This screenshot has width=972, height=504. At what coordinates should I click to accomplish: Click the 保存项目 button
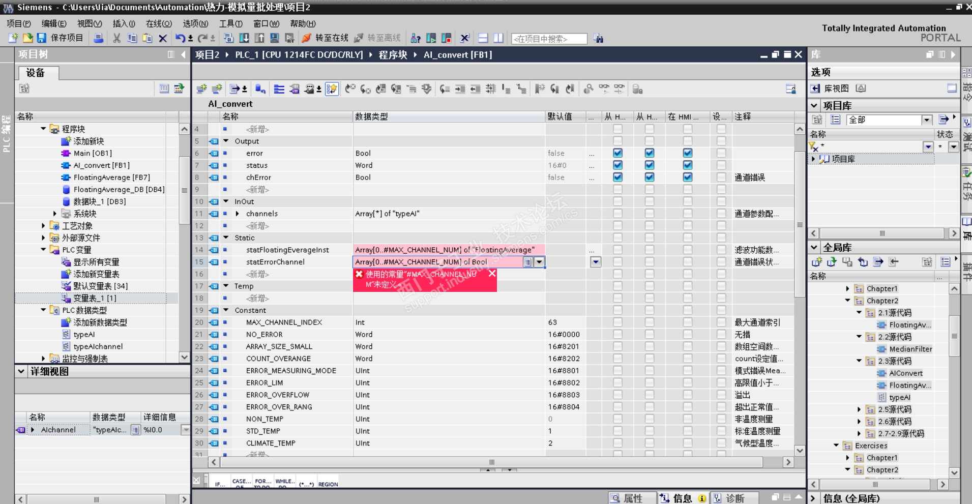[60, 38]
